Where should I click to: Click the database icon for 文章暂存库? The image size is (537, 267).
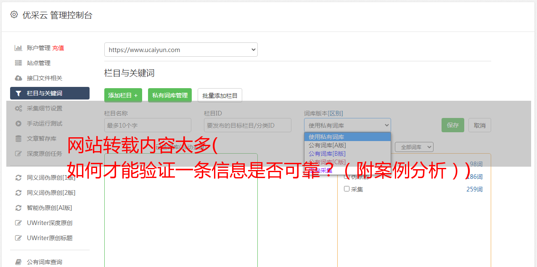click(18, 139)
